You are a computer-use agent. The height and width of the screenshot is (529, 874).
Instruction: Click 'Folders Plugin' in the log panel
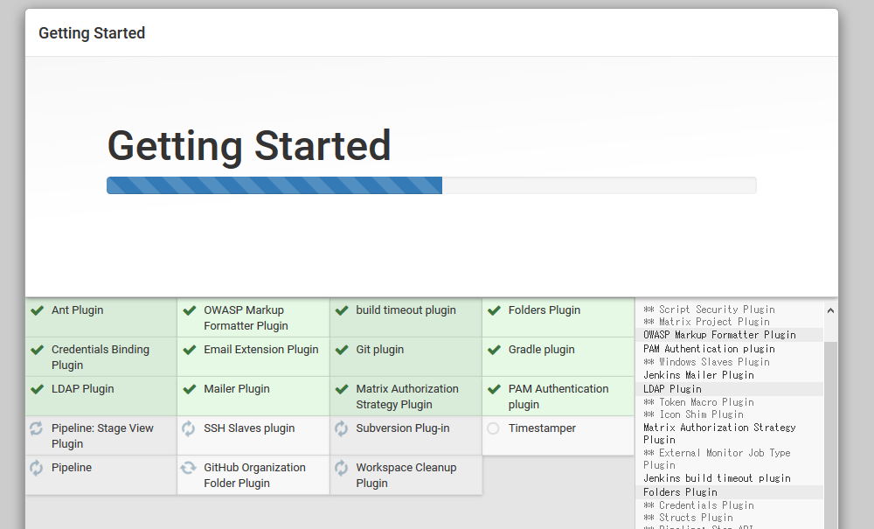pyautogui.click(x=680, y=492)
